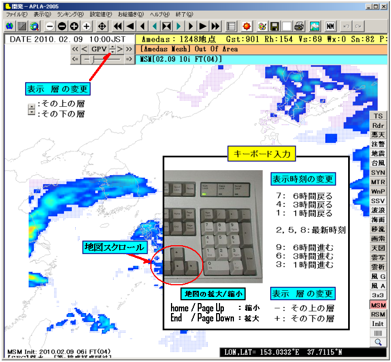The width and height of the screenshot is (391, 362).
Task: Select the SYN sidebar button
Action: coord(378,172)
